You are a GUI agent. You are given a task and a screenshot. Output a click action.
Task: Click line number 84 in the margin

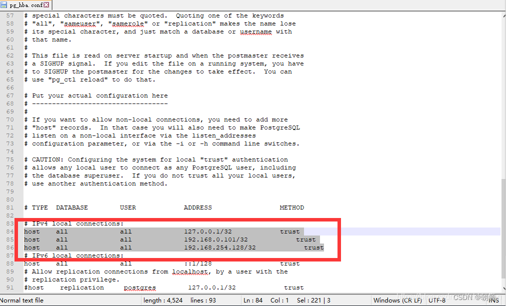pyautogui.click(x=10, y=231)
